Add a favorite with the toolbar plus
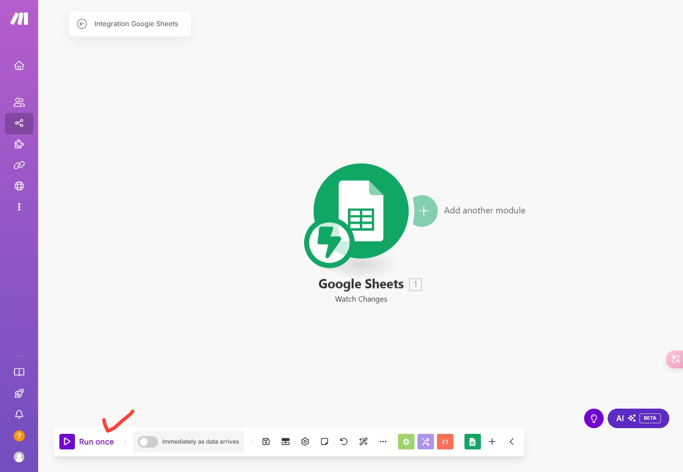This screenshot has height=472, width=683. [x=492, y=442]
